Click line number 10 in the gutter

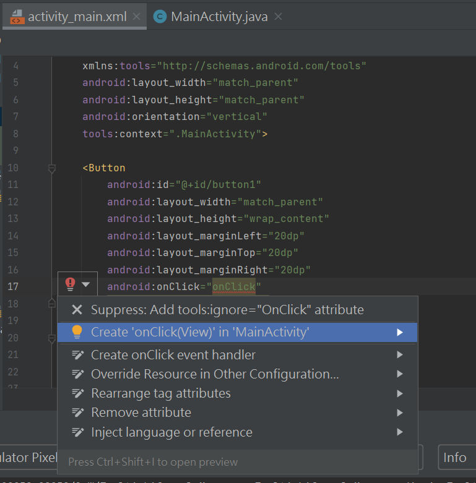coord(13,168)
